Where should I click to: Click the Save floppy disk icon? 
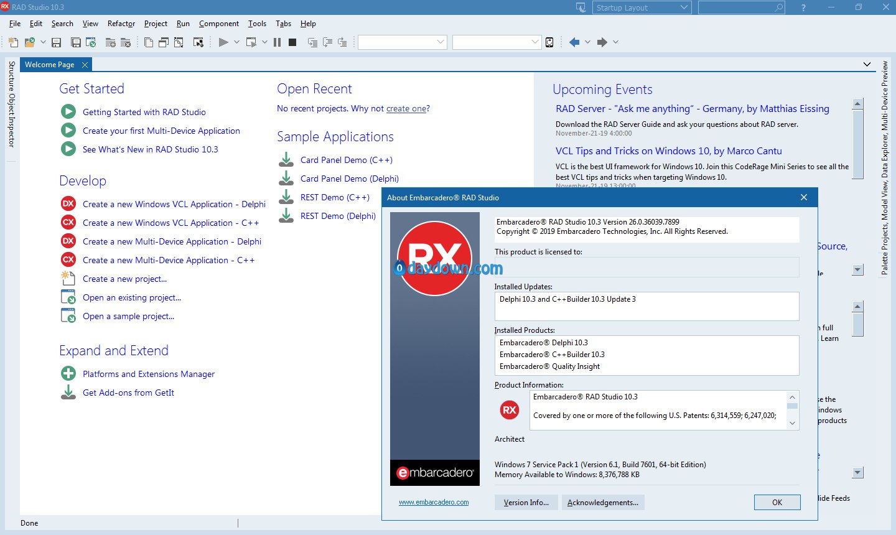tap(56, 42)
